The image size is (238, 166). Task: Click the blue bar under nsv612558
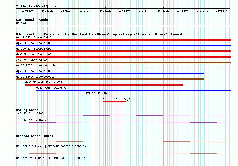click(133, 90)
